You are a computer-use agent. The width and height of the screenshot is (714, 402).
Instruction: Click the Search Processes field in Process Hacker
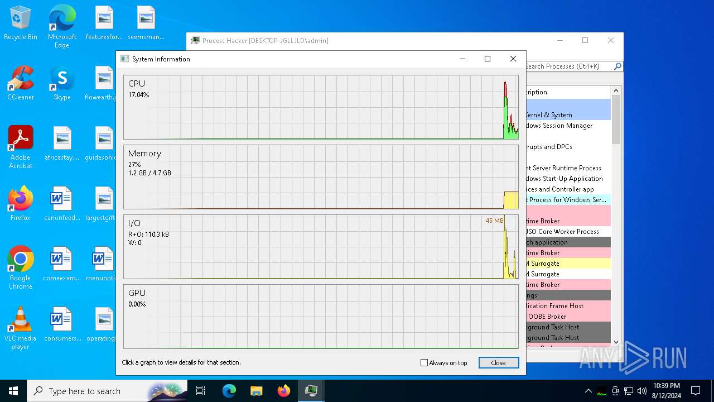tap(568, 66)
